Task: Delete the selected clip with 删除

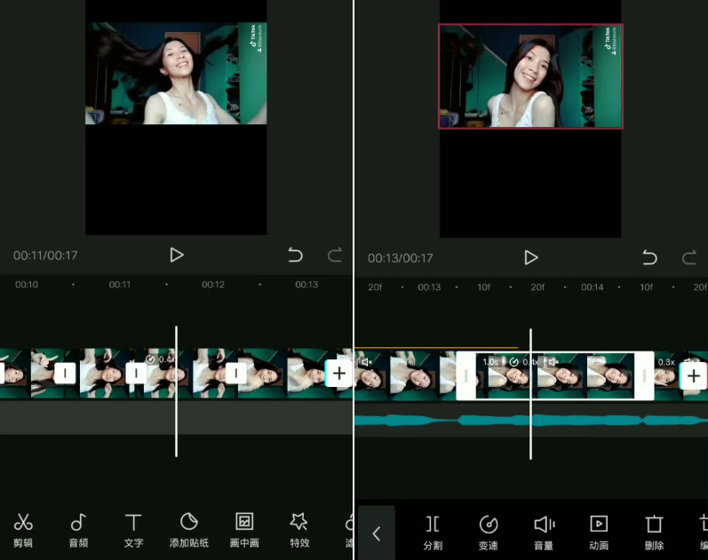Action: [654, 531]
